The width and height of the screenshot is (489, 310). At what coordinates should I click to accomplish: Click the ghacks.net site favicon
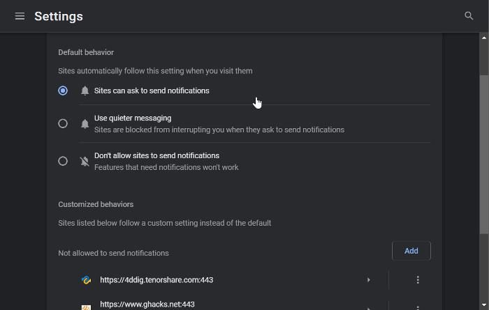[86, 307]
